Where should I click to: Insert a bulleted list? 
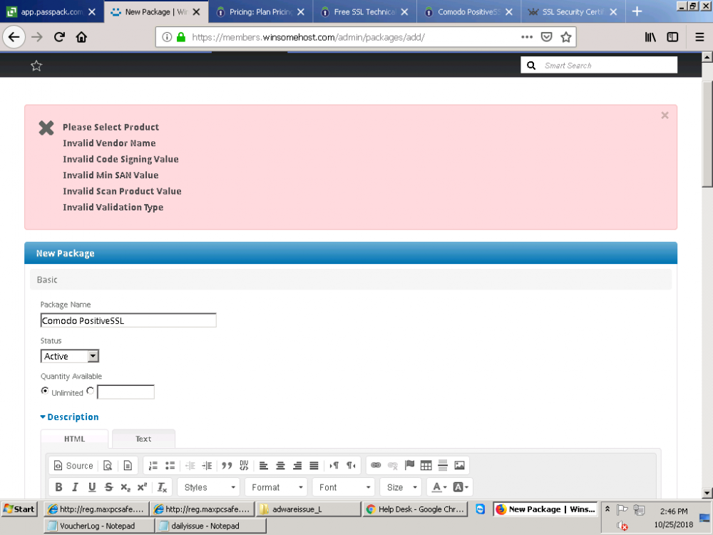coord(170,465)
